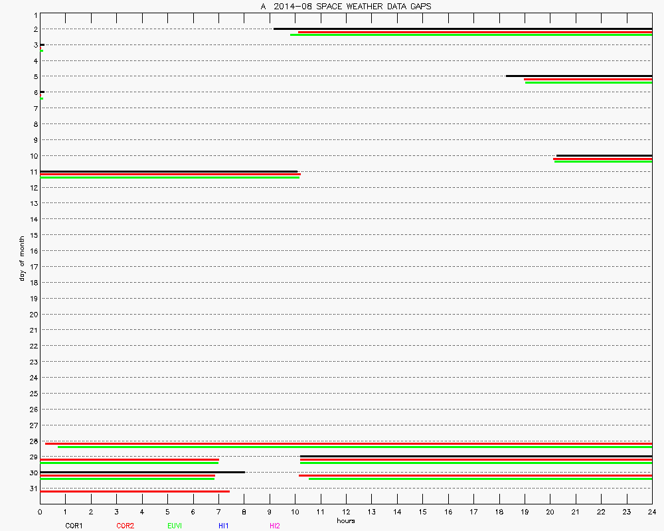The image size is (664, 531).
Task: Select the day 15 row label
Action: pyautogui.click(x=33, y=235)
